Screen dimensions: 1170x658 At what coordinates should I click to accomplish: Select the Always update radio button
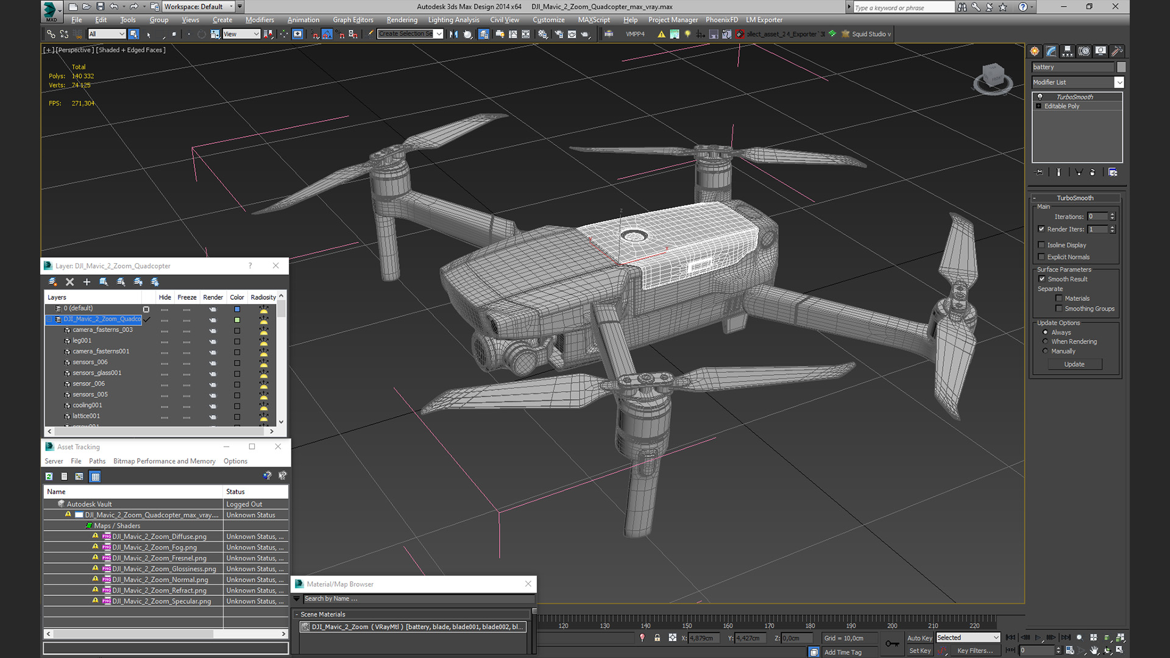pos(1046,333)
